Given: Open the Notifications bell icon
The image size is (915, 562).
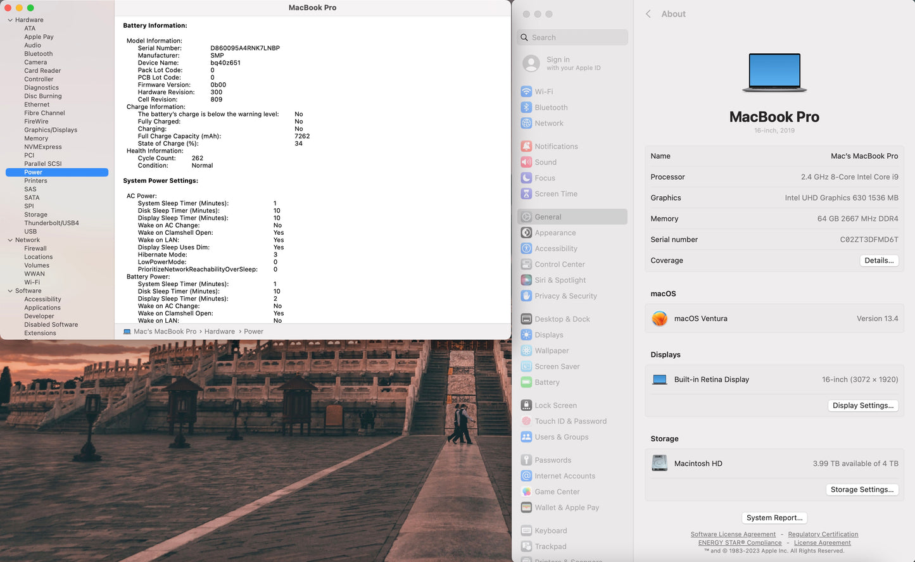Looking at the screenshot, I should [x=526, y=146].
